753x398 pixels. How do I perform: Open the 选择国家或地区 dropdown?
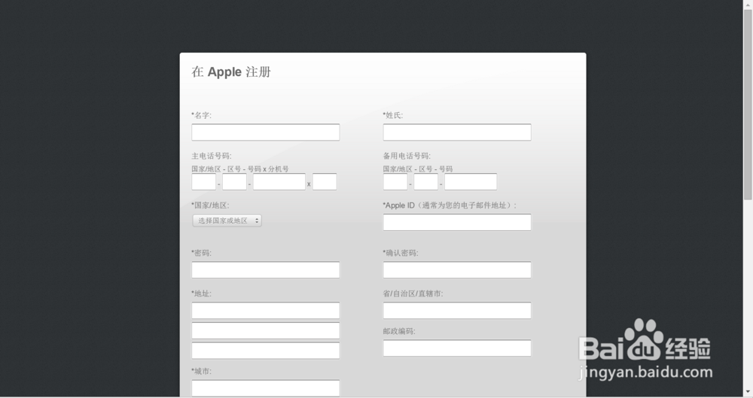coord(227,221)
